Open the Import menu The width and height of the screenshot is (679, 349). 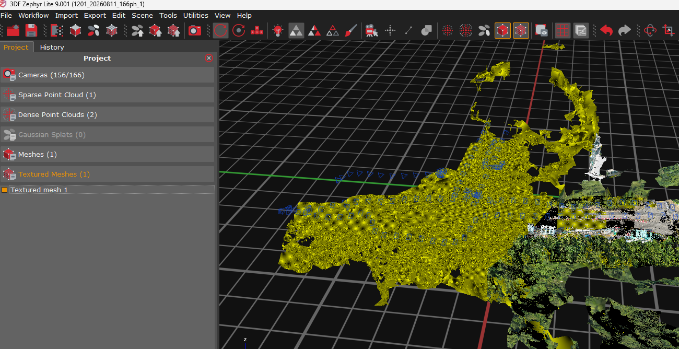coord(66,15)
